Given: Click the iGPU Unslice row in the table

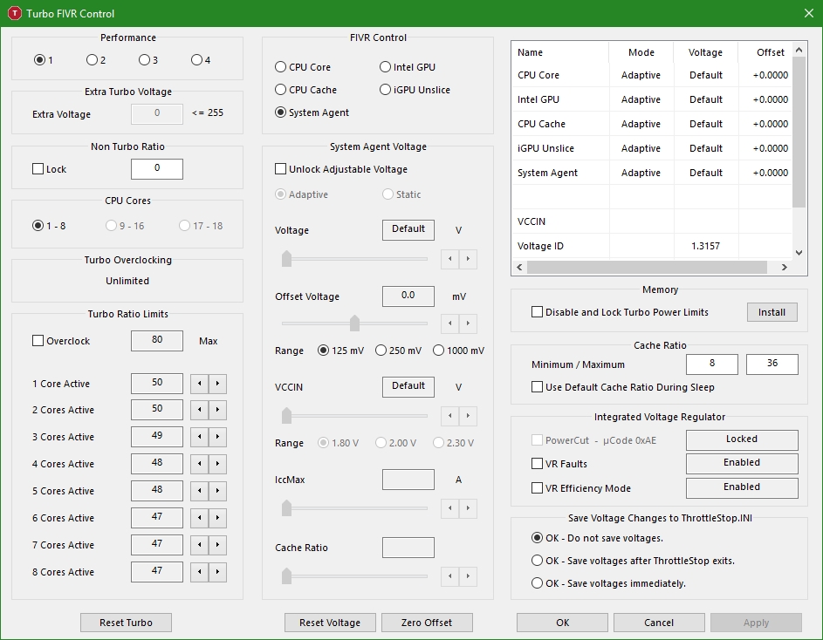Looking at the screenshot, I should tap(651, 148).
